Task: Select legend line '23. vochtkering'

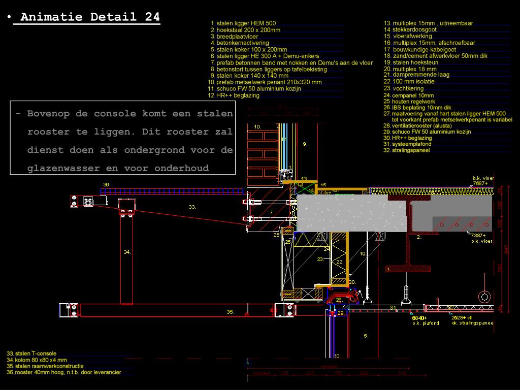Action: point(404,88)
